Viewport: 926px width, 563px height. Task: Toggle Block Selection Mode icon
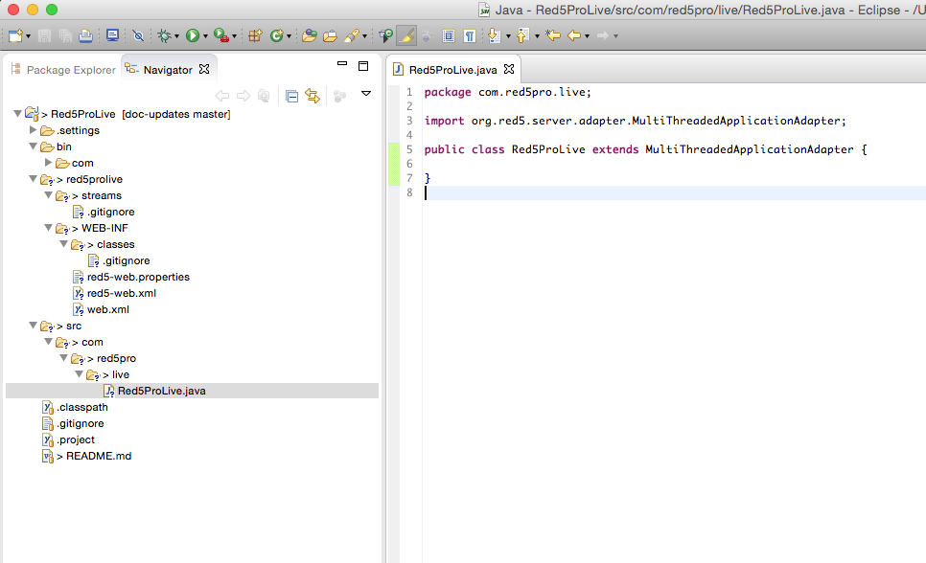449,36
